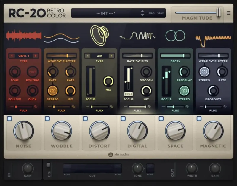Select previous distortion type before Air
The width and height of the screenshot is (237, 186).
pyautogui.click(x=88, y=56)
